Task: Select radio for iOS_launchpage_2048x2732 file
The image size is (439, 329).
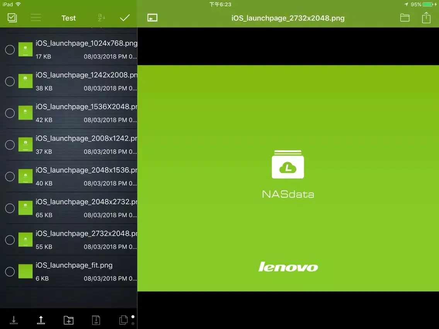Action: pos(10,208)
